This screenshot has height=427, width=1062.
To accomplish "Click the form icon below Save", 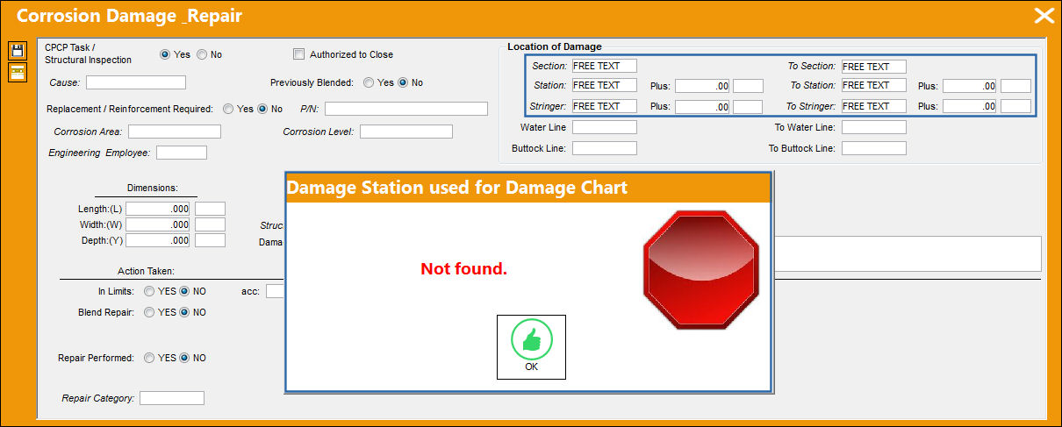I will tap(18, 72).
